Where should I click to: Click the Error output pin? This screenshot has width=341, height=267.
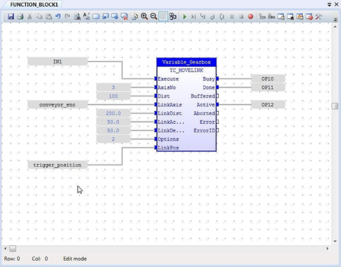[218, 122]
